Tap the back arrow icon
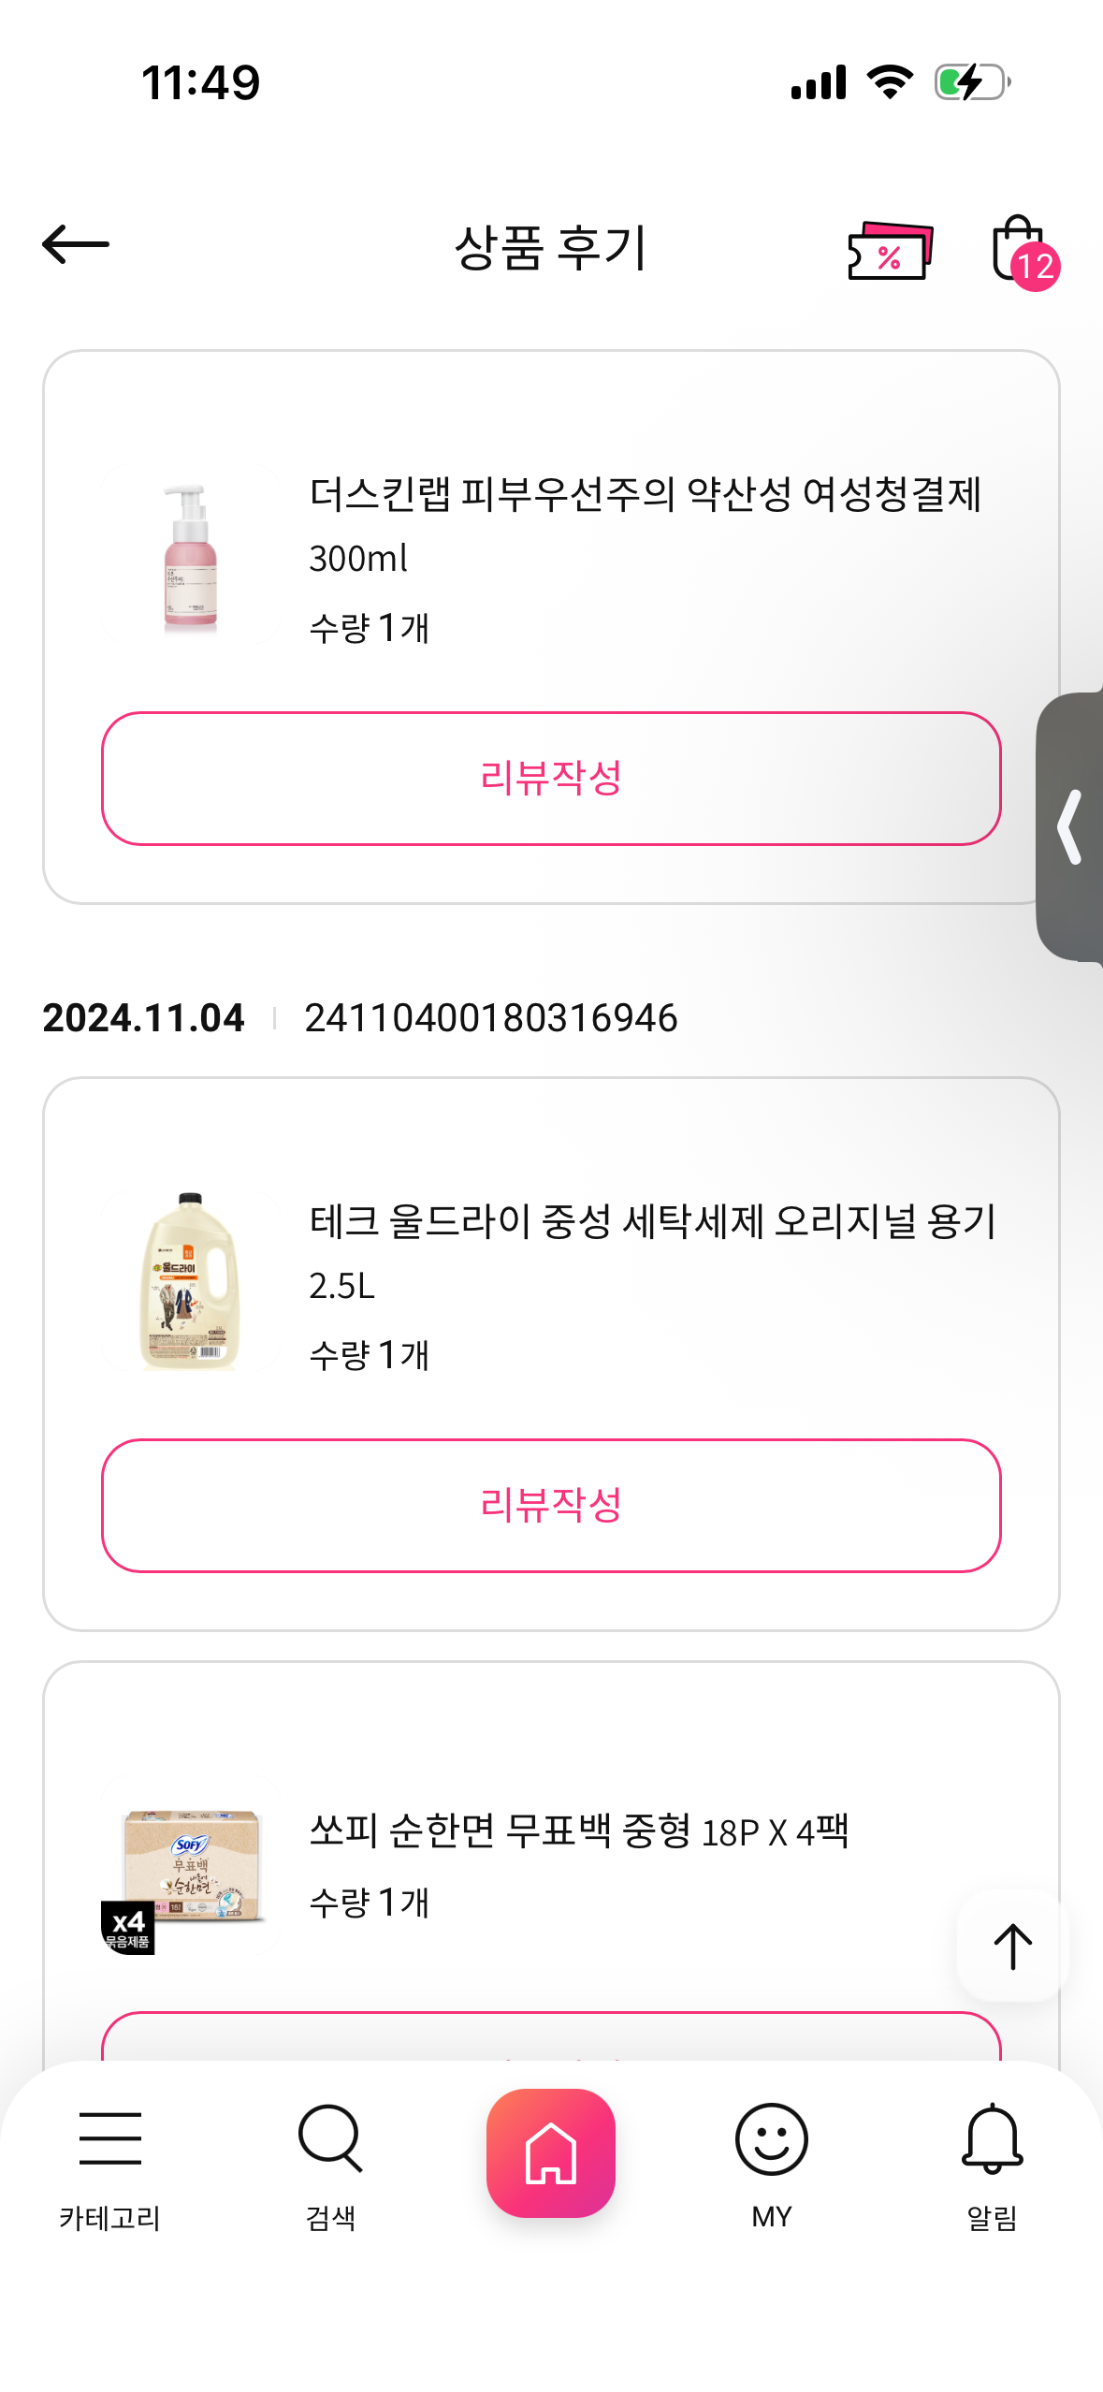This screenshot has width=1103, height=2392. pyautogui.click(x=76, y=245)
